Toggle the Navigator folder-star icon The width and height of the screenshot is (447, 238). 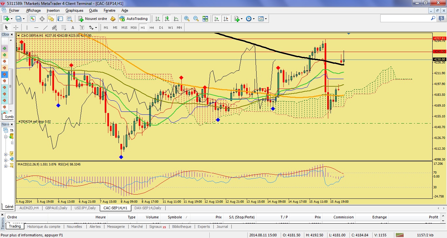pos(51,19)
